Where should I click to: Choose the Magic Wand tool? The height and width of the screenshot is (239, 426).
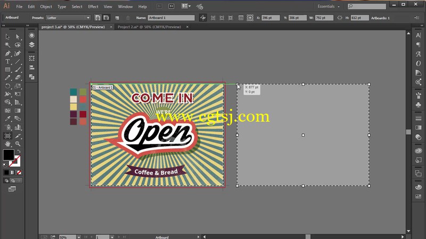point(7,45)
